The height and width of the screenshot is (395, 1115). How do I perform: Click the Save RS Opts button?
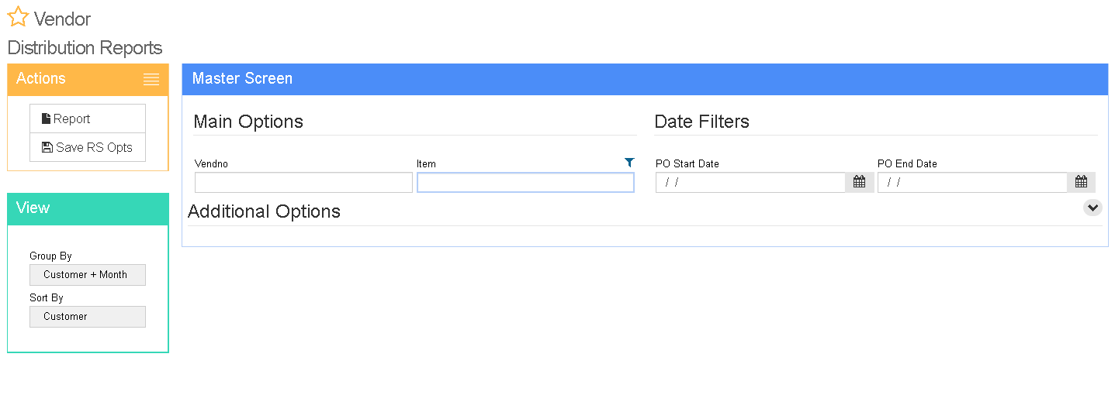tap(88, 147)
